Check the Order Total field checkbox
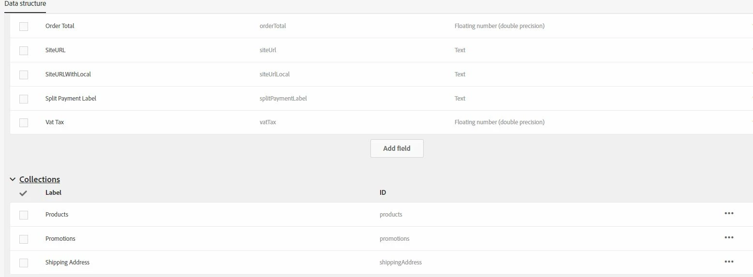The height and width of the screenshot is (277, 753). pyautogui.click(x=24, y=26)
